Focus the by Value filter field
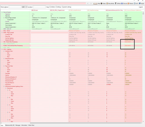The height and width of the screenshot is (127, 145). click(x=39, y=7)
